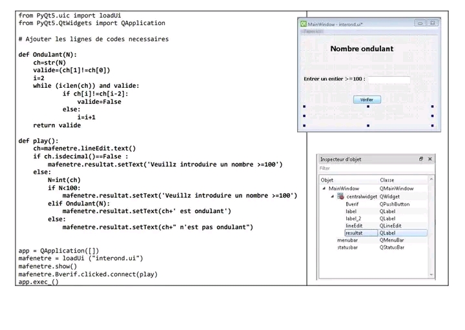465x330 pixels.
Task: Select the menubar item in the tree
Action: pyautogui.click(x=347, y=240)
